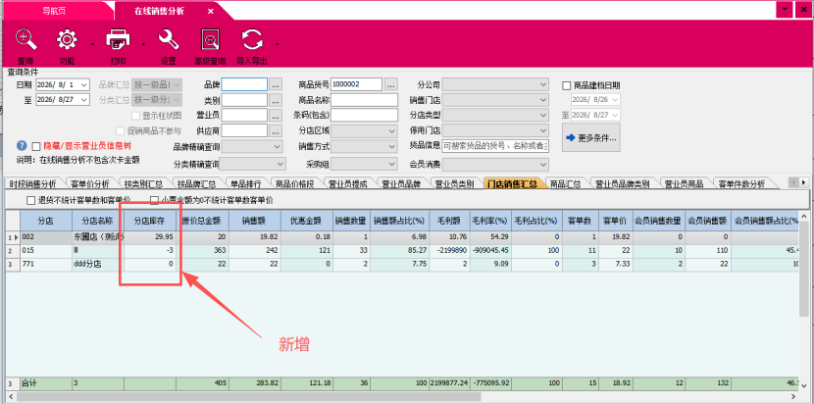
Task: Open the 打印 dropdown arrow
Action: pyautogui.click(x=144, y=44)
